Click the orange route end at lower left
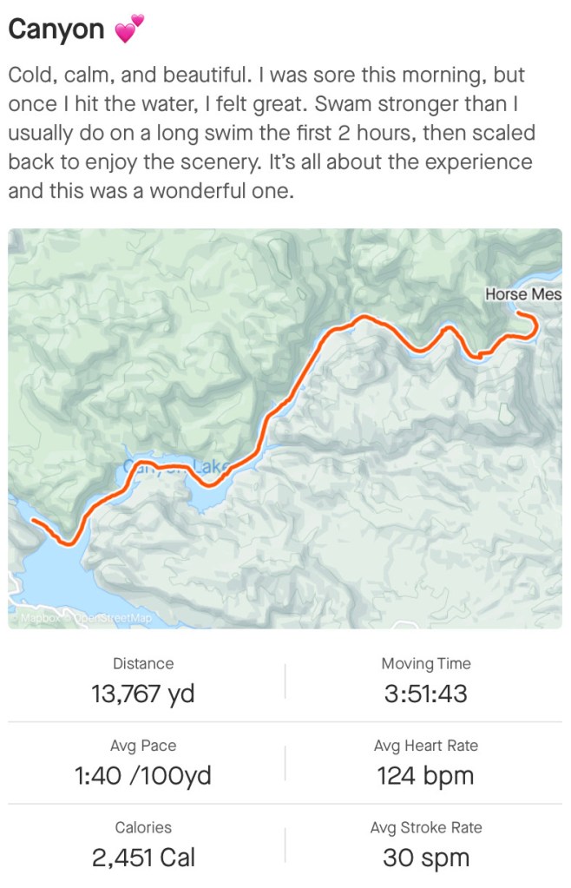This screenshot has height=888, width=571. (33, 521)
